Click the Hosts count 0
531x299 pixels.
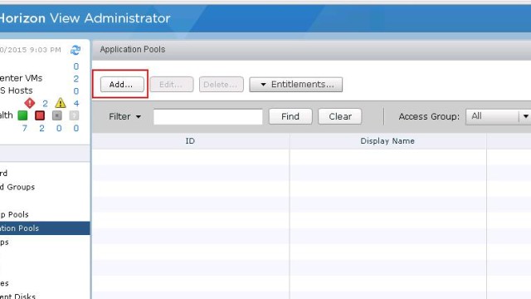[x=76, y=91]
